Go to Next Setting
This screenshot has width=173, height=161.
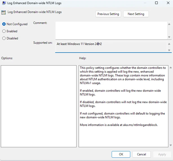(136, 14)
